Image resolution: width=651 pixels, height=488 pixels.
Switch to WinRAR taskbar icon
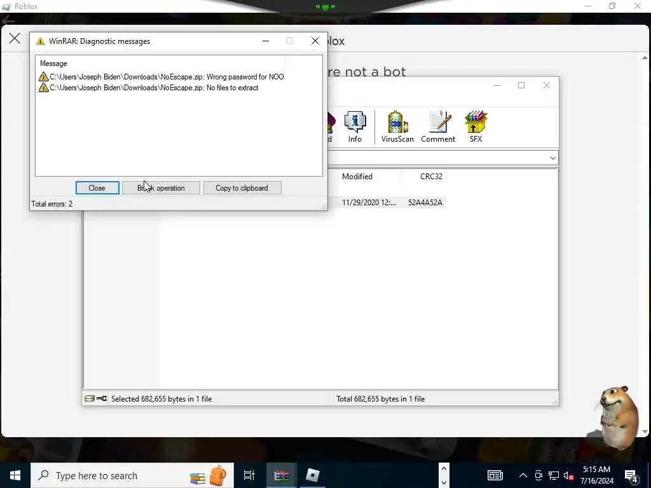282,475
